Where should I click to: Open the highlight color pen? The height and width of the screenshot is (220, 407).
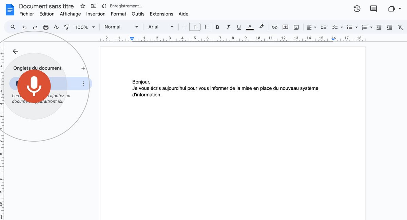coord(261,27)
